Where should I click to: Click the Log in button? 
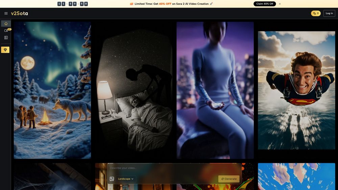pyautogui.click(x=329, y=13)
